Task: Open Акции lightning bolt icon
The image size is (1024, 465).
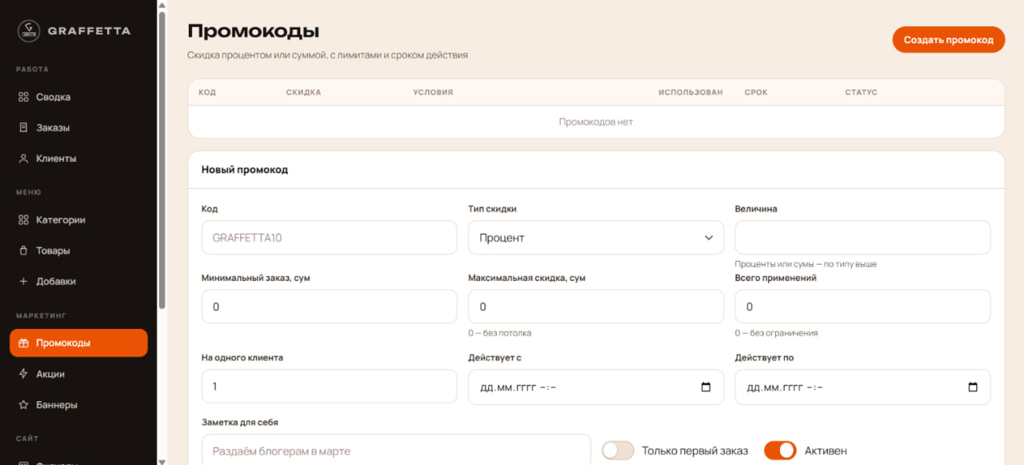Action: (23, 374)
